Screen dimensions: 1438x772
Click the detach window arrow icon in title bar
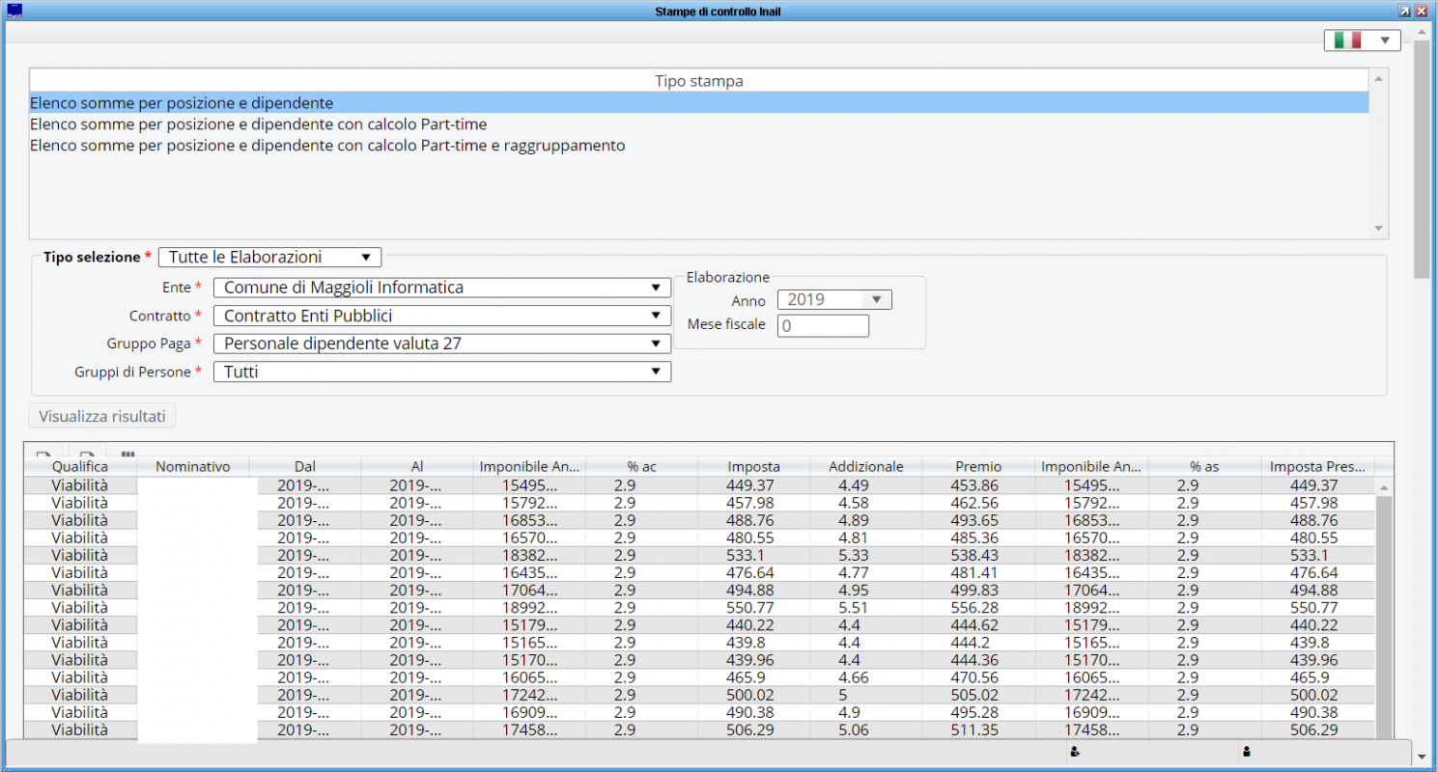pos(1403,11)
